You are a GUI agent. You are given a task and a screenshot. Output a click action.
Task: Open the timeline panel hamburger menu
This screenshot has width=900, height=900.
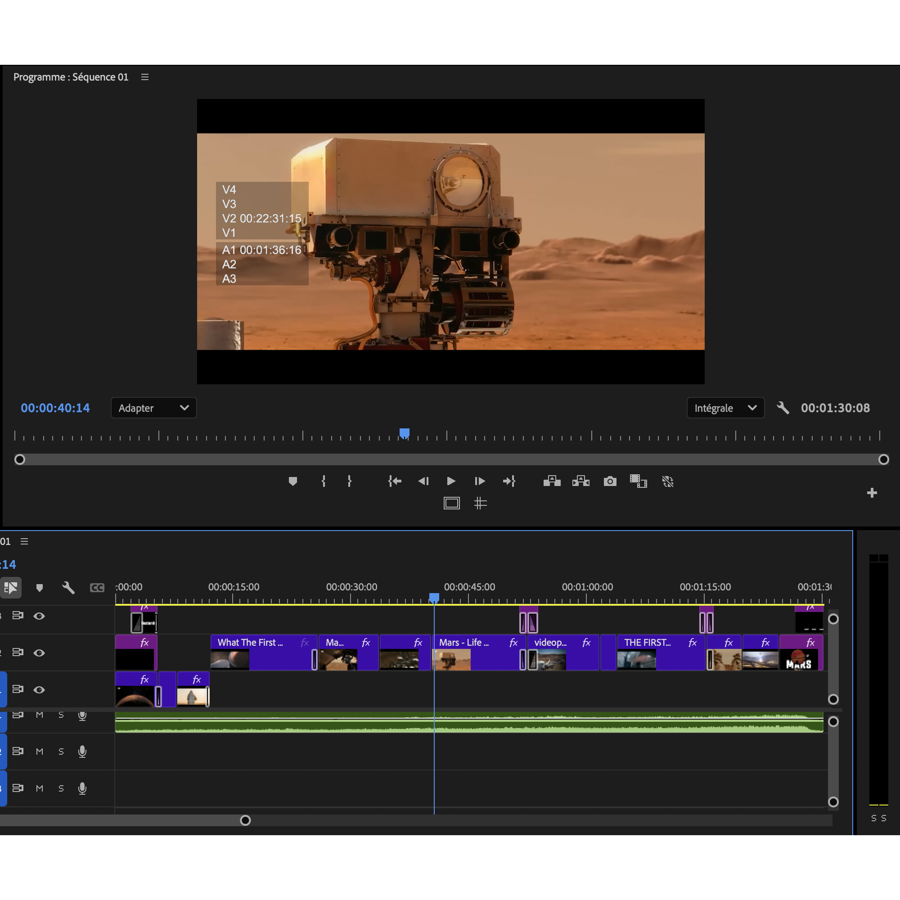(24, 541)
